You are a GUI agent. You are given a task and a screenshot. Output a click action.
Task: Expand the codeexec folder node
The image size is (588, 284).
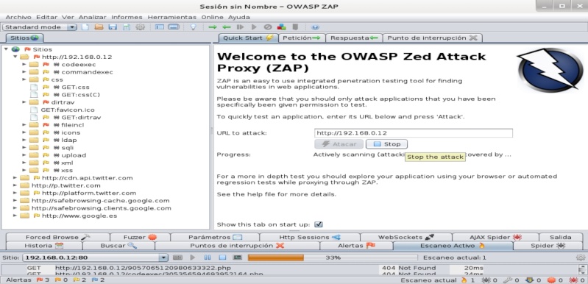[x=24, y=65]
